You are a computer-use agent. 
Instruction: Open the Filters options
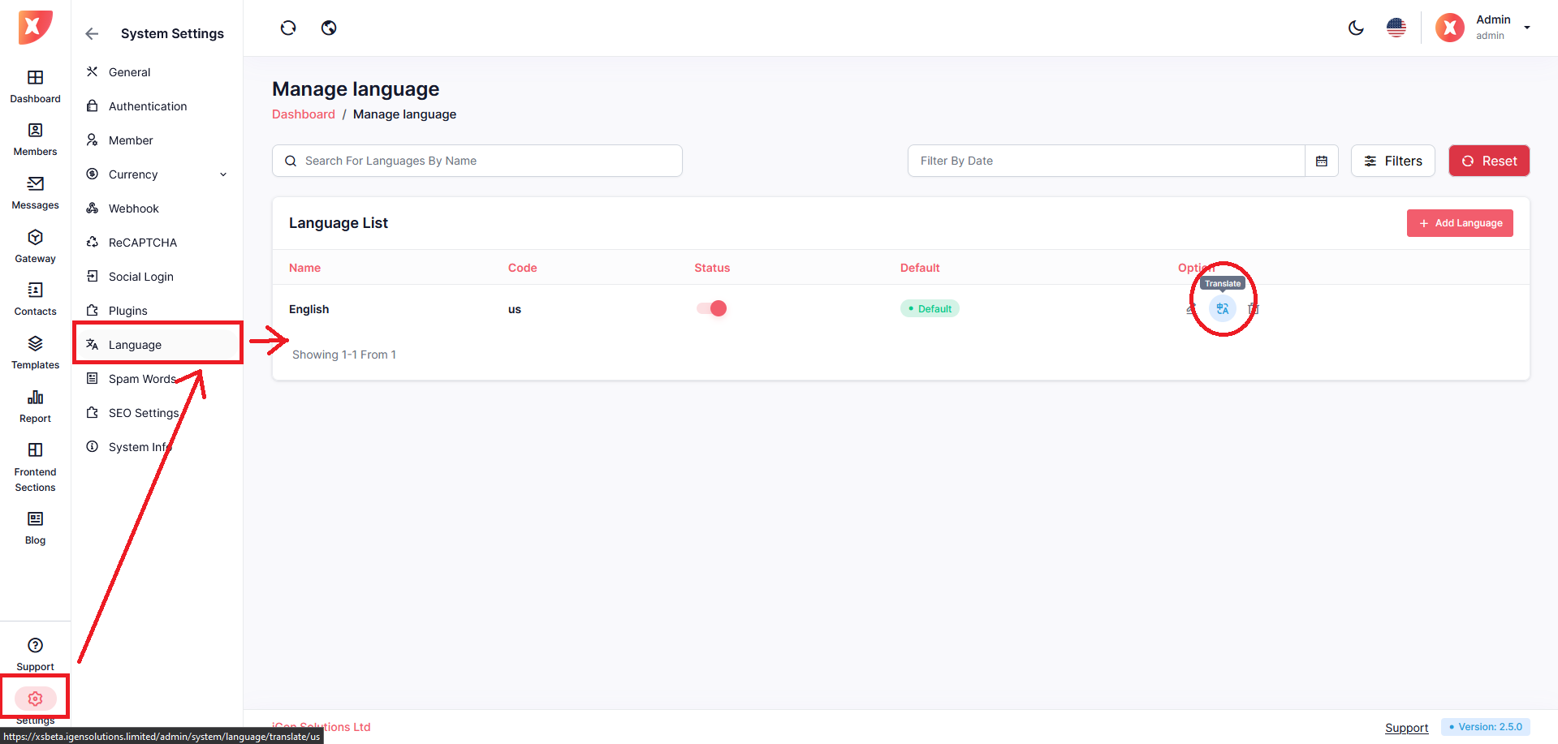point(1392,161)
